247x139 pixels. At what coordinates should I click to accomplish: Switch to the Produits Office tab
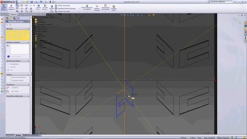click(40, 14)
